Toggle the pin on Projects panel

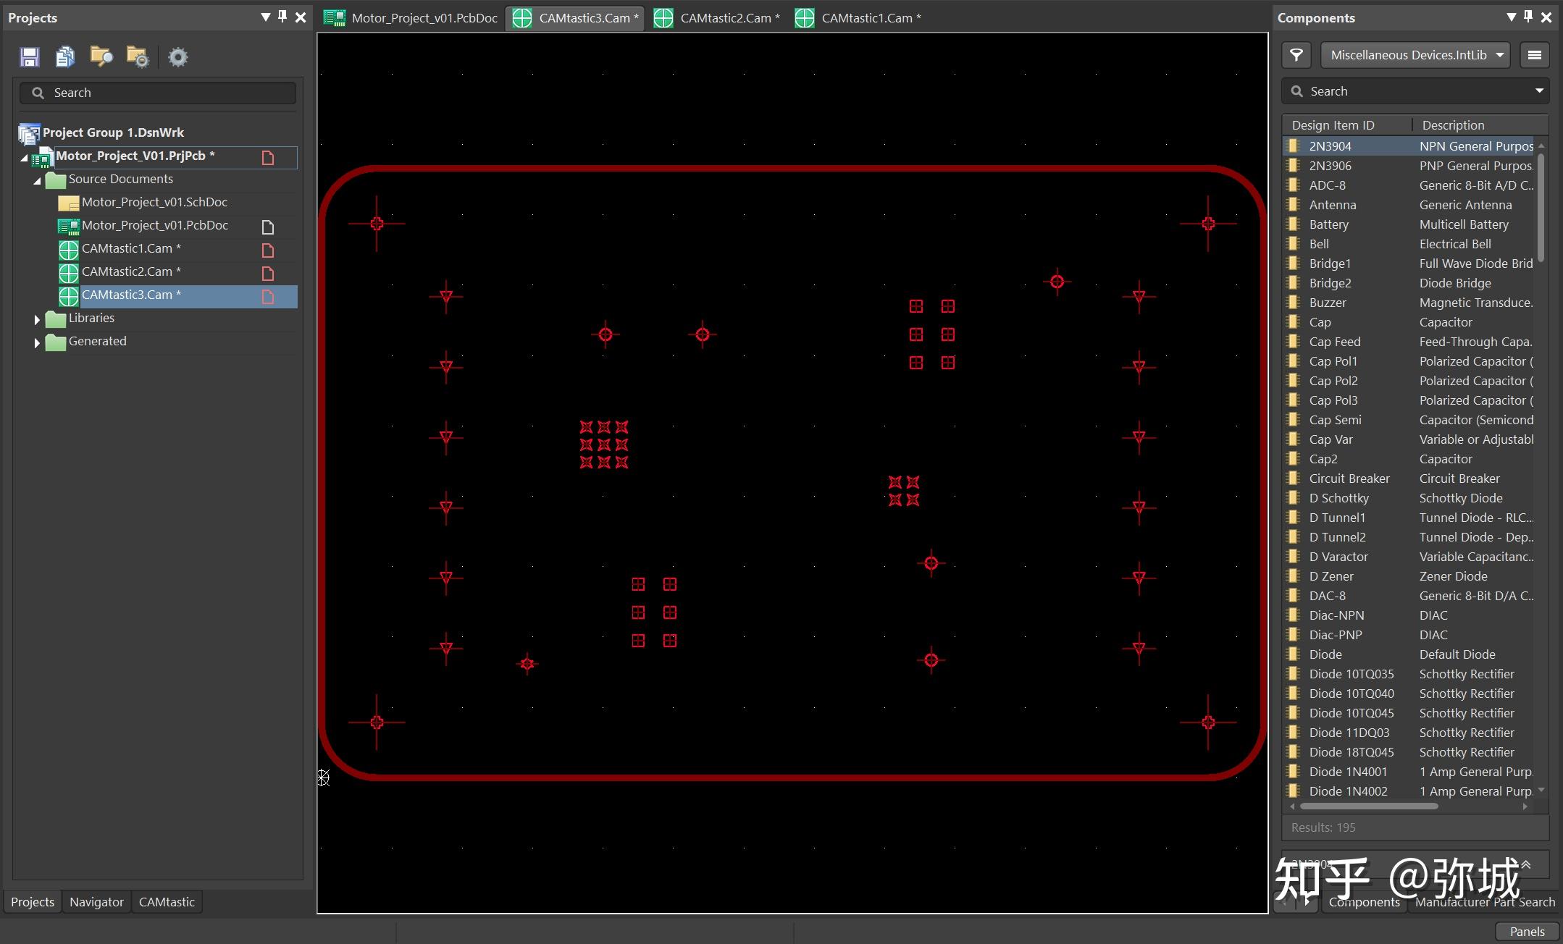pyautogui.click(x=282, y=17)
